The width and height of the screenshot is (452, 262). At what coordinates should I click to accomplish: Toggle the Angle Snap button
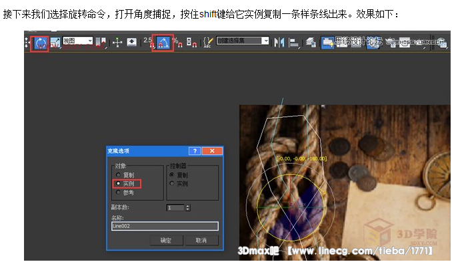[163, 43]
